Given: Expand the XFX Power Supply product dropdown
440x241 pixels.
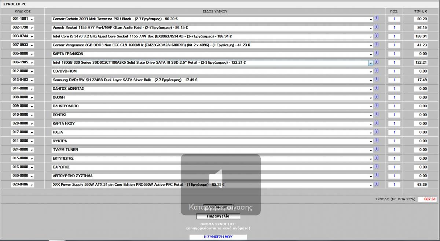Looking at the screenshot, I should [x=212, y=185].
